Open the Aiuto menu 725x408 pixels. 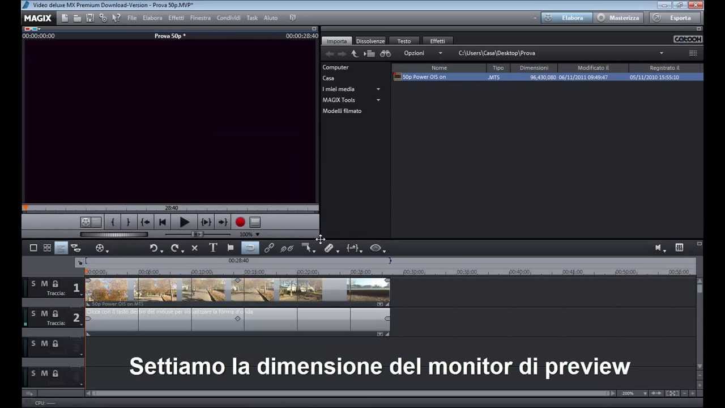[271, 18]
